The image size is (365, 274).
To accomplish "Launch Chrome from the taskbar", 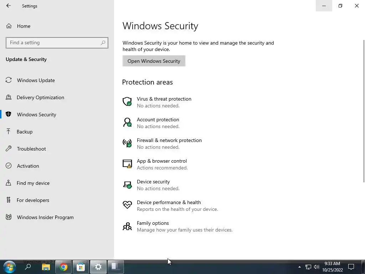I will point(63,267).
